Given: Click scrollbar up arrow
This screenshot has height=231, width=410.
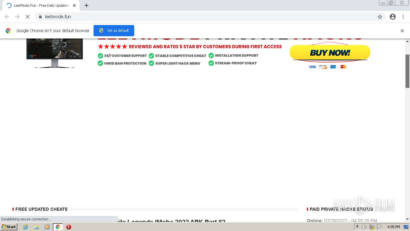Looking at the screenshot, I should point(407,41).
